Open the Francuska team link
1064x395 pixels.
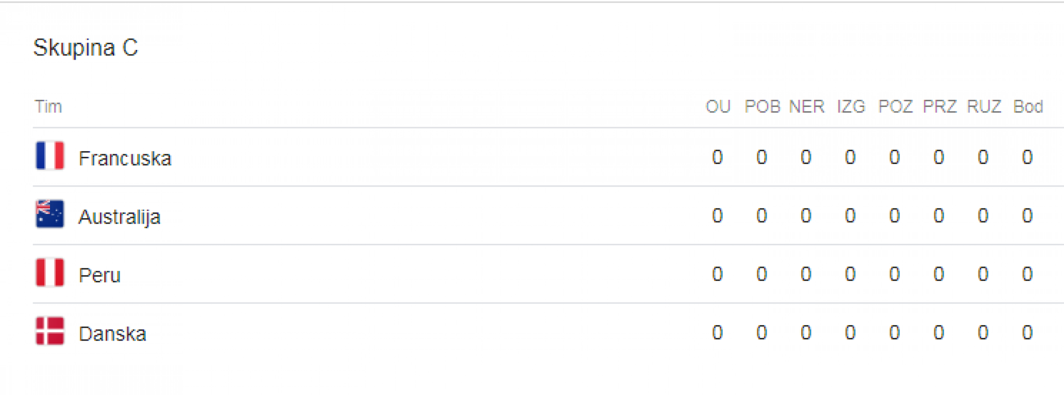[x=125, y=158]
